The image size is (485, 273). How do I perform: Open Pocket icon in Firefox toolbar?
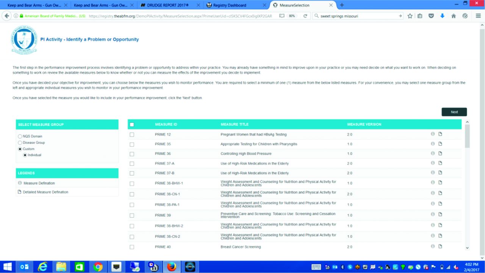point(431,16)
